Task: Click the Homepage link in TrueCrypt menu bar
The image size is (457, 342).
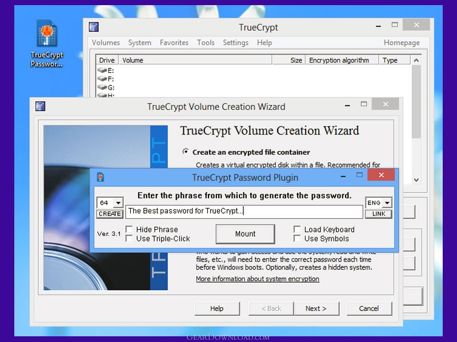Action: pyautogui.click(x=402, y=42)
